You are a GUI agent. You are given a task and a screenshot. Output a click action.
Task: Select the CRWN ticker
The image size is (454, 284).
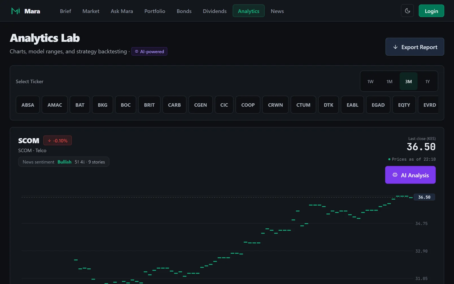pyautogui.click(x=276, y=105)
